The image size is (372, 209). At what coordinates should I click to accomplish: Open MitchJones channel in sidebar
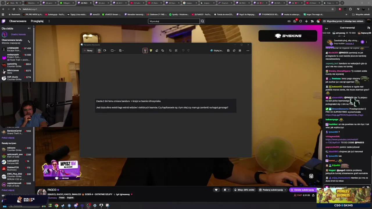coord(17,72)
